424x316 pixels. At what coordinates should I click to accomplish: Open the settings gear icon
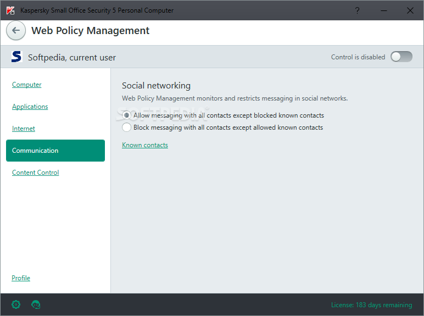16,304
